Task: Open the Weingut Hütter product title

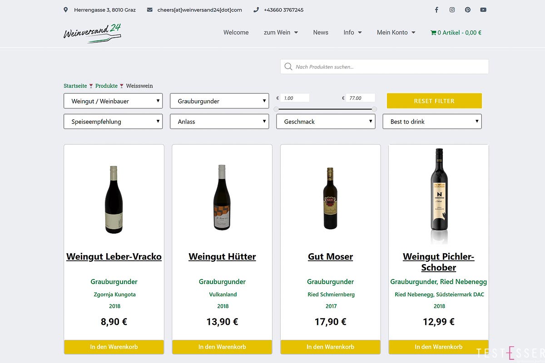Action: click(x=222, y=256)
